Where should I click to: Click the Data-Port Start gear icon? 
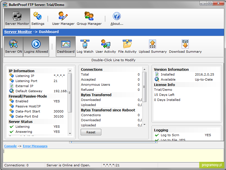click(12, 111)
